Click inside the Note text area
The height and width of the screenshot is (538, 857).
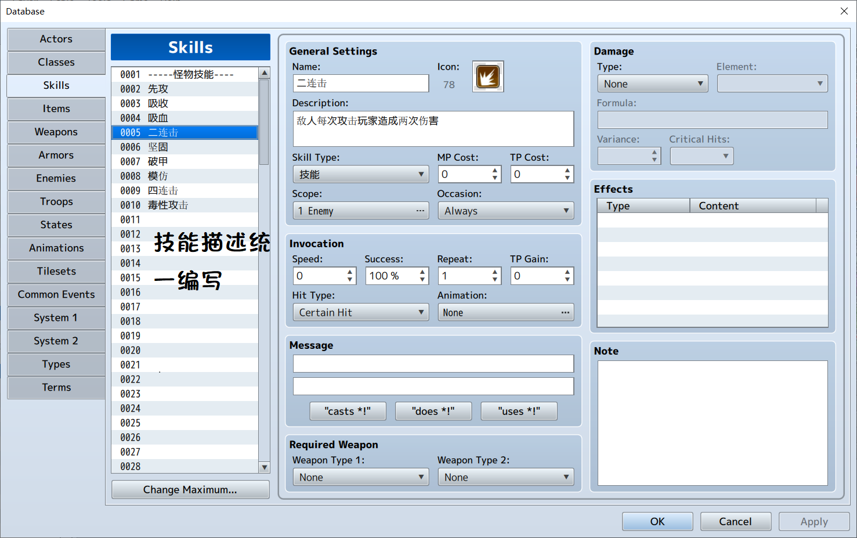coord(713,423)
